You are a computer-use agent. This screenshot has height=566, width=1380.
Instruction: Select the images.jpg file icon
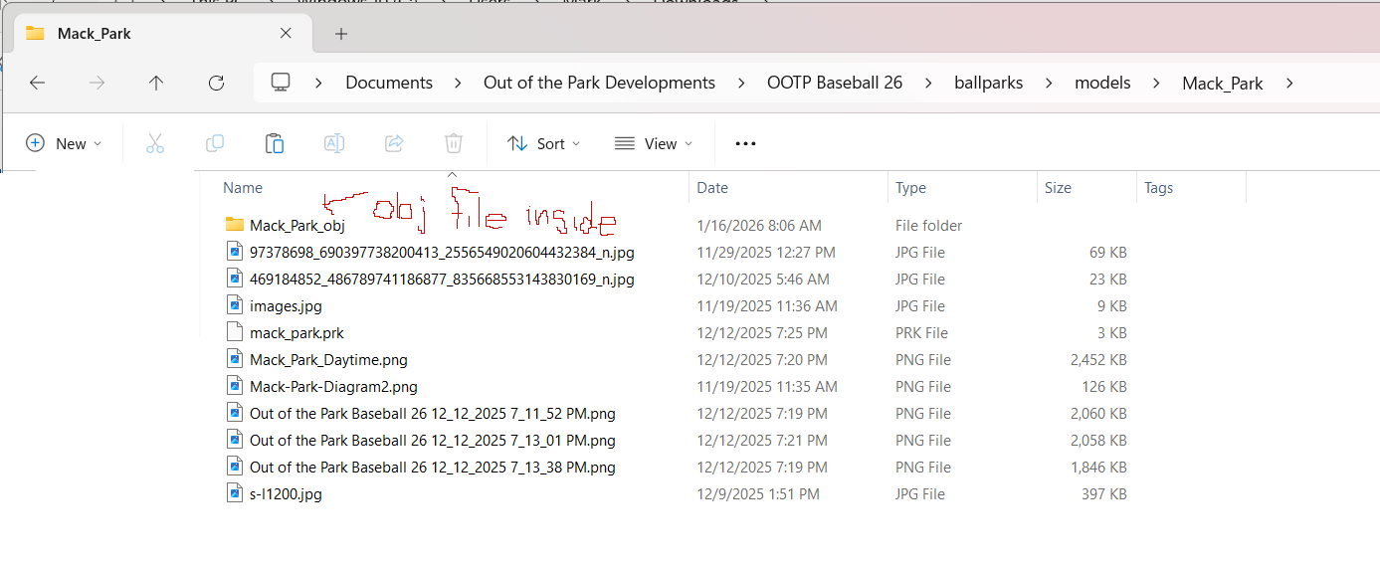235,305
